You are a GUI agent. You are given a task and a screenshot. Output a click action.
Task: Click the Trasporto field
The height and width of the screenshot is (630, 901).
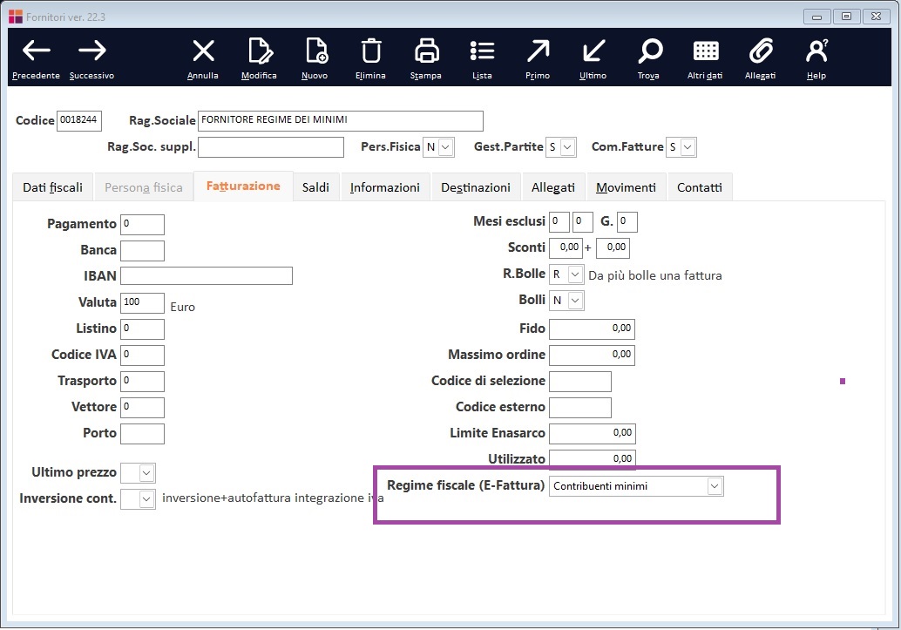143,382
